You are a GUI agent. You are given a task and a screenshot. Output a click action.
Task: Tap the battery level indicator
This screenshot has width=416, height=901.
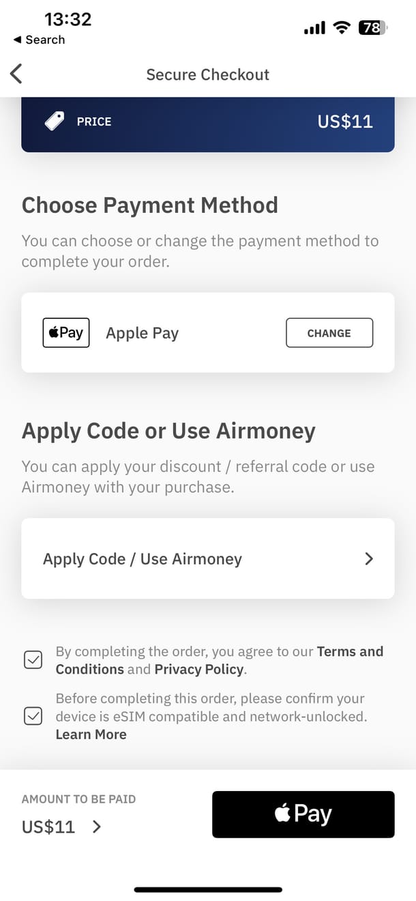372,28
